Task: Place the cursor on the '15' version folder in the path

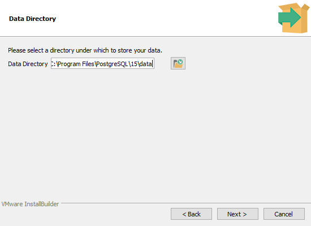Action: coord(134,64)
